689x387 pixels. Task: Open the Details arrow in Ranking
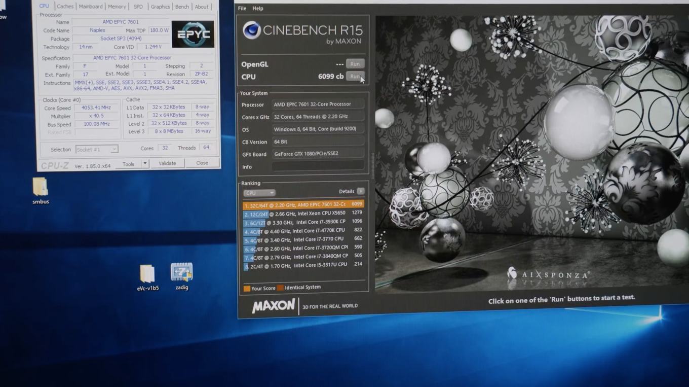point(361,191)
